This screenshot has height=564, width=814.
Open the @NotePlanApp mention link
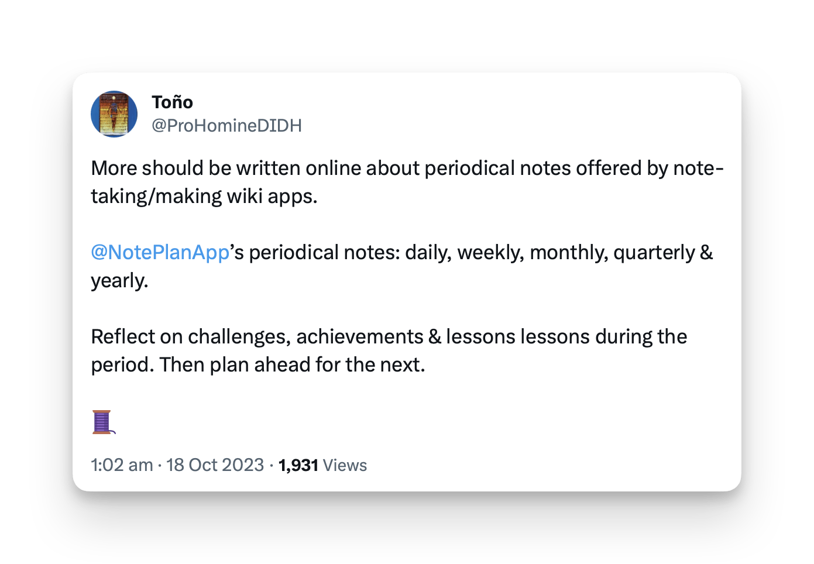coord(160,253)
